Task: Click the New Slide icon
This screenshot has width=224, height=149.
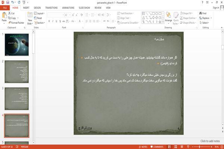Action: pos(30,15)
